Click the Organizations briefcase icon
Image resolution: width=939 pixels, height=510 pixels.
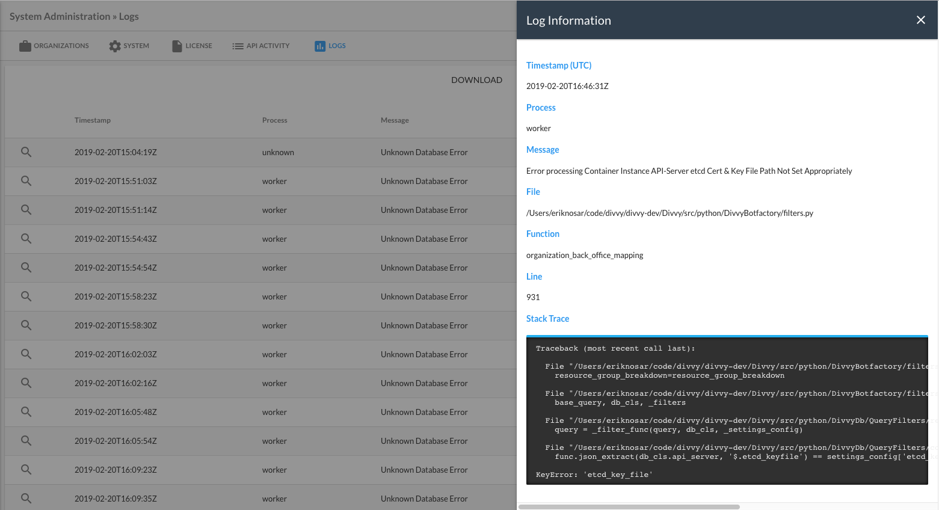pyautogui.click(x=25, y=46)
